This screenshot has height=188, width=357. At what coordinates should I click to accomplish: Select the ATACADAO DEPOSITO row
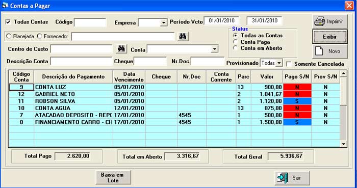pos(174,115)
